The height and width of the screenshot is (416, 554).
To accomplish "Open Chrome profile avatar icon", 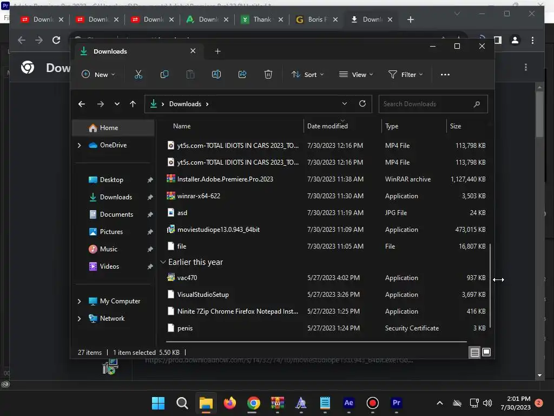I will pos(515,40).
